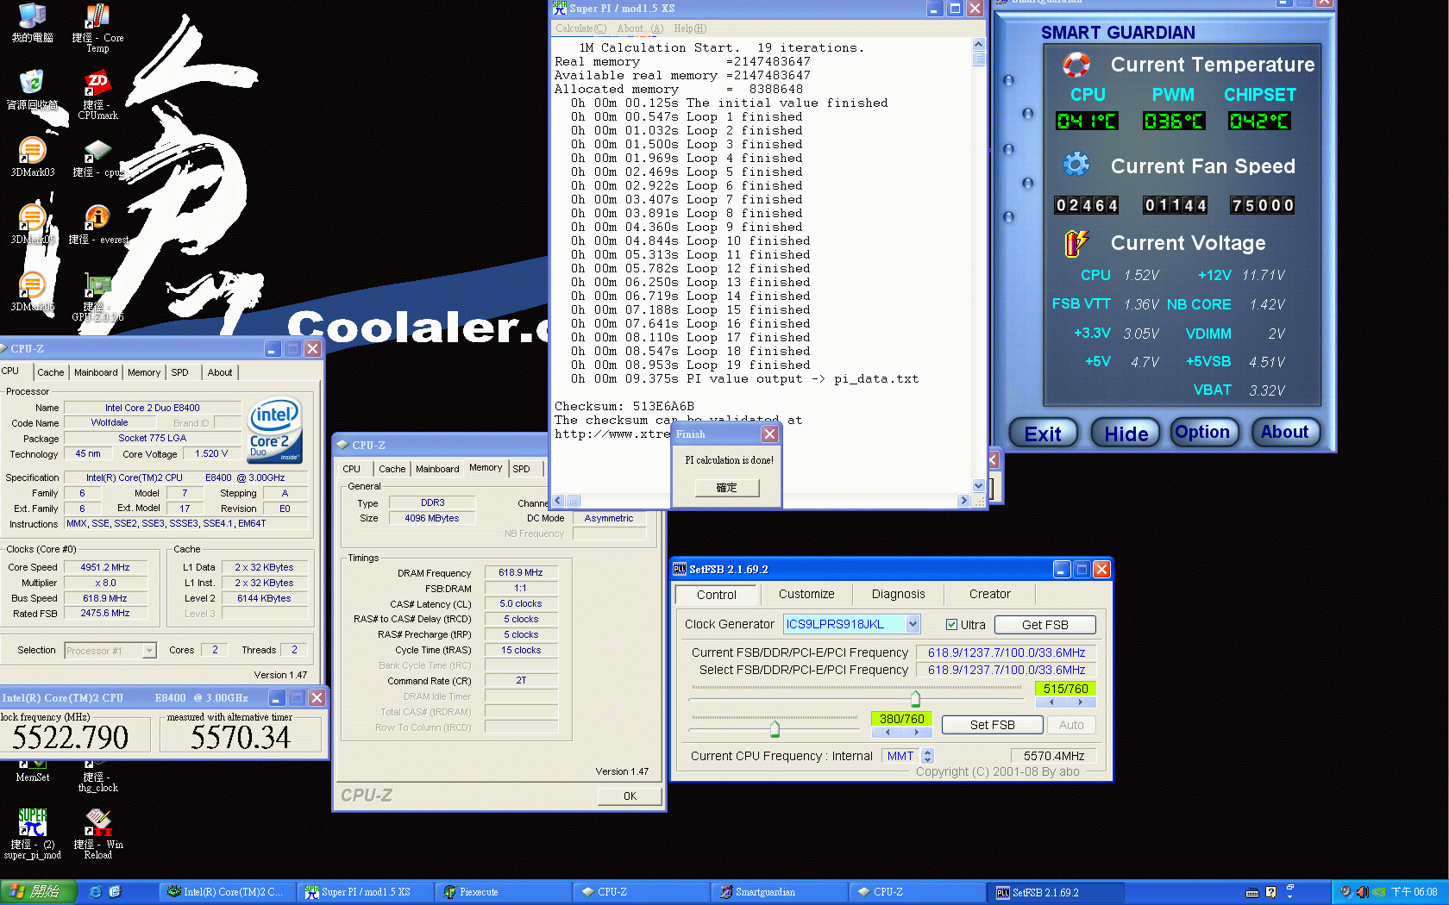
Task: Close the Finish dialog with X
Action: point(769,434)
